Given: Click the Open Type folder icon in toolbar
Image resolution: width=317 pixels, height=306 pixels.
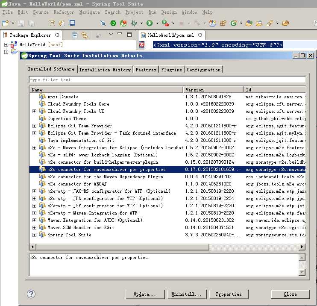Looking at the screenshot, I should coord(249,23).
